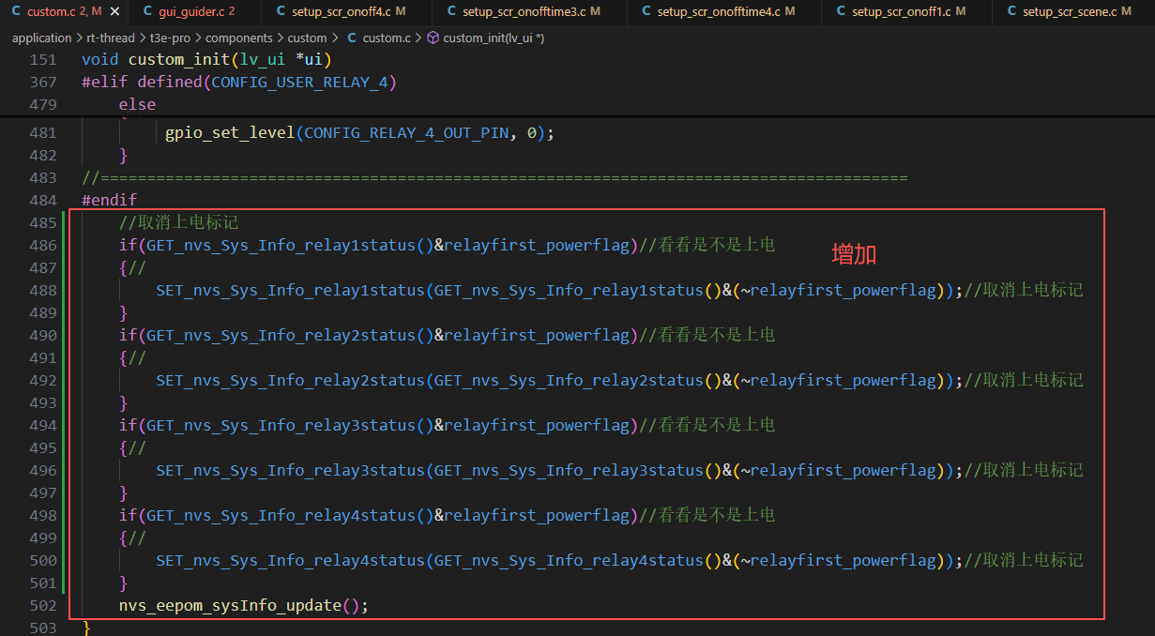The width and height of the screenshot is (1155, 636).
Task: Open the components breadcrumb segment
Action: point(239,38)
